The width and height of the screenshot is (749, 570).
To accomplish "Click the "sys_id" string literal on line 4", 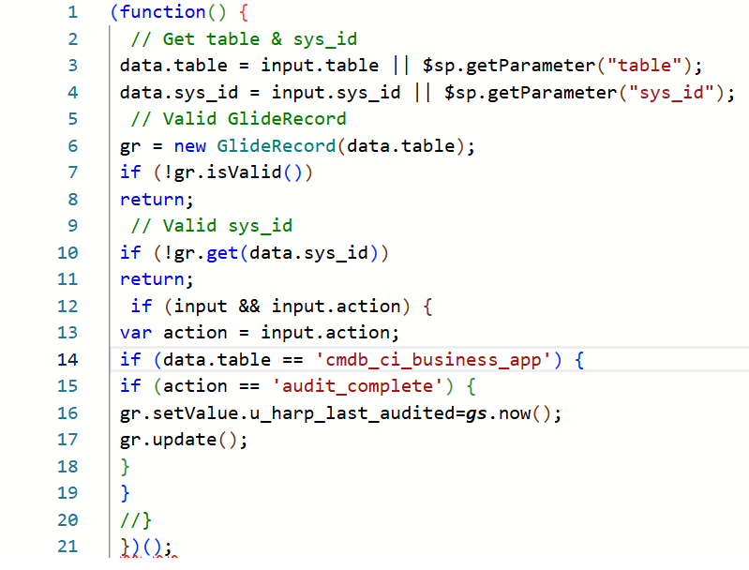I will 671,92.
